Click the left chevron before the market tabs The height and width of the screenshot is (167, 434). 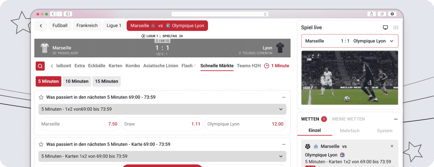tap(52, 66)
